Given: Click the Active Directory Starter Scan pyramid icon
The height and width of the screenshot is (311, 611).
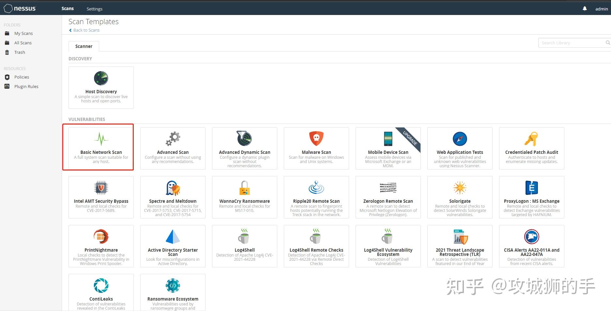Looking at the screenshot, I should 173,237.
